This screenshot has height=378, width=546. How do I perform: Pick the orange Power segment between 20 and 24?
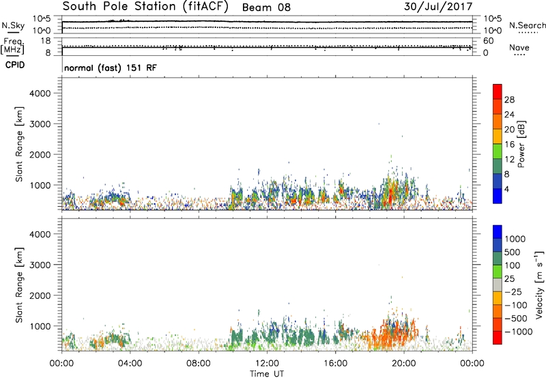click(498, 121)
